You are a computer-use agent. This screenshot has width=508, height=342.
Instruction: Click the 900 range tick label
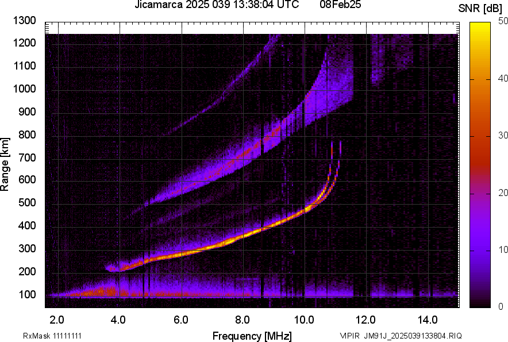coord(27,112)
